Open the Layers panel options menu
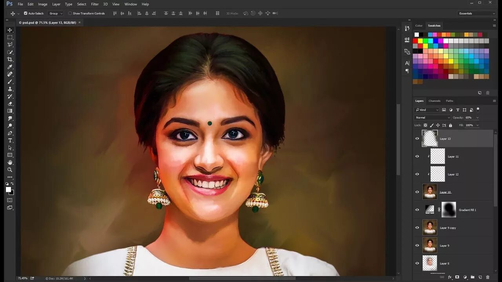This screenshot has width=502, height=282. coord(494,101)
